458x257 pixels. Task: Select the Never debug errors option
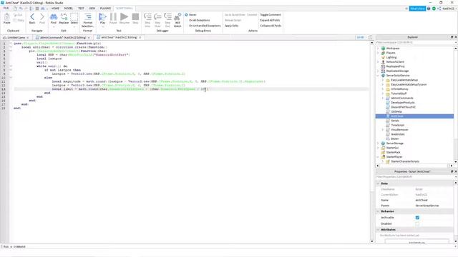[191, 14]
